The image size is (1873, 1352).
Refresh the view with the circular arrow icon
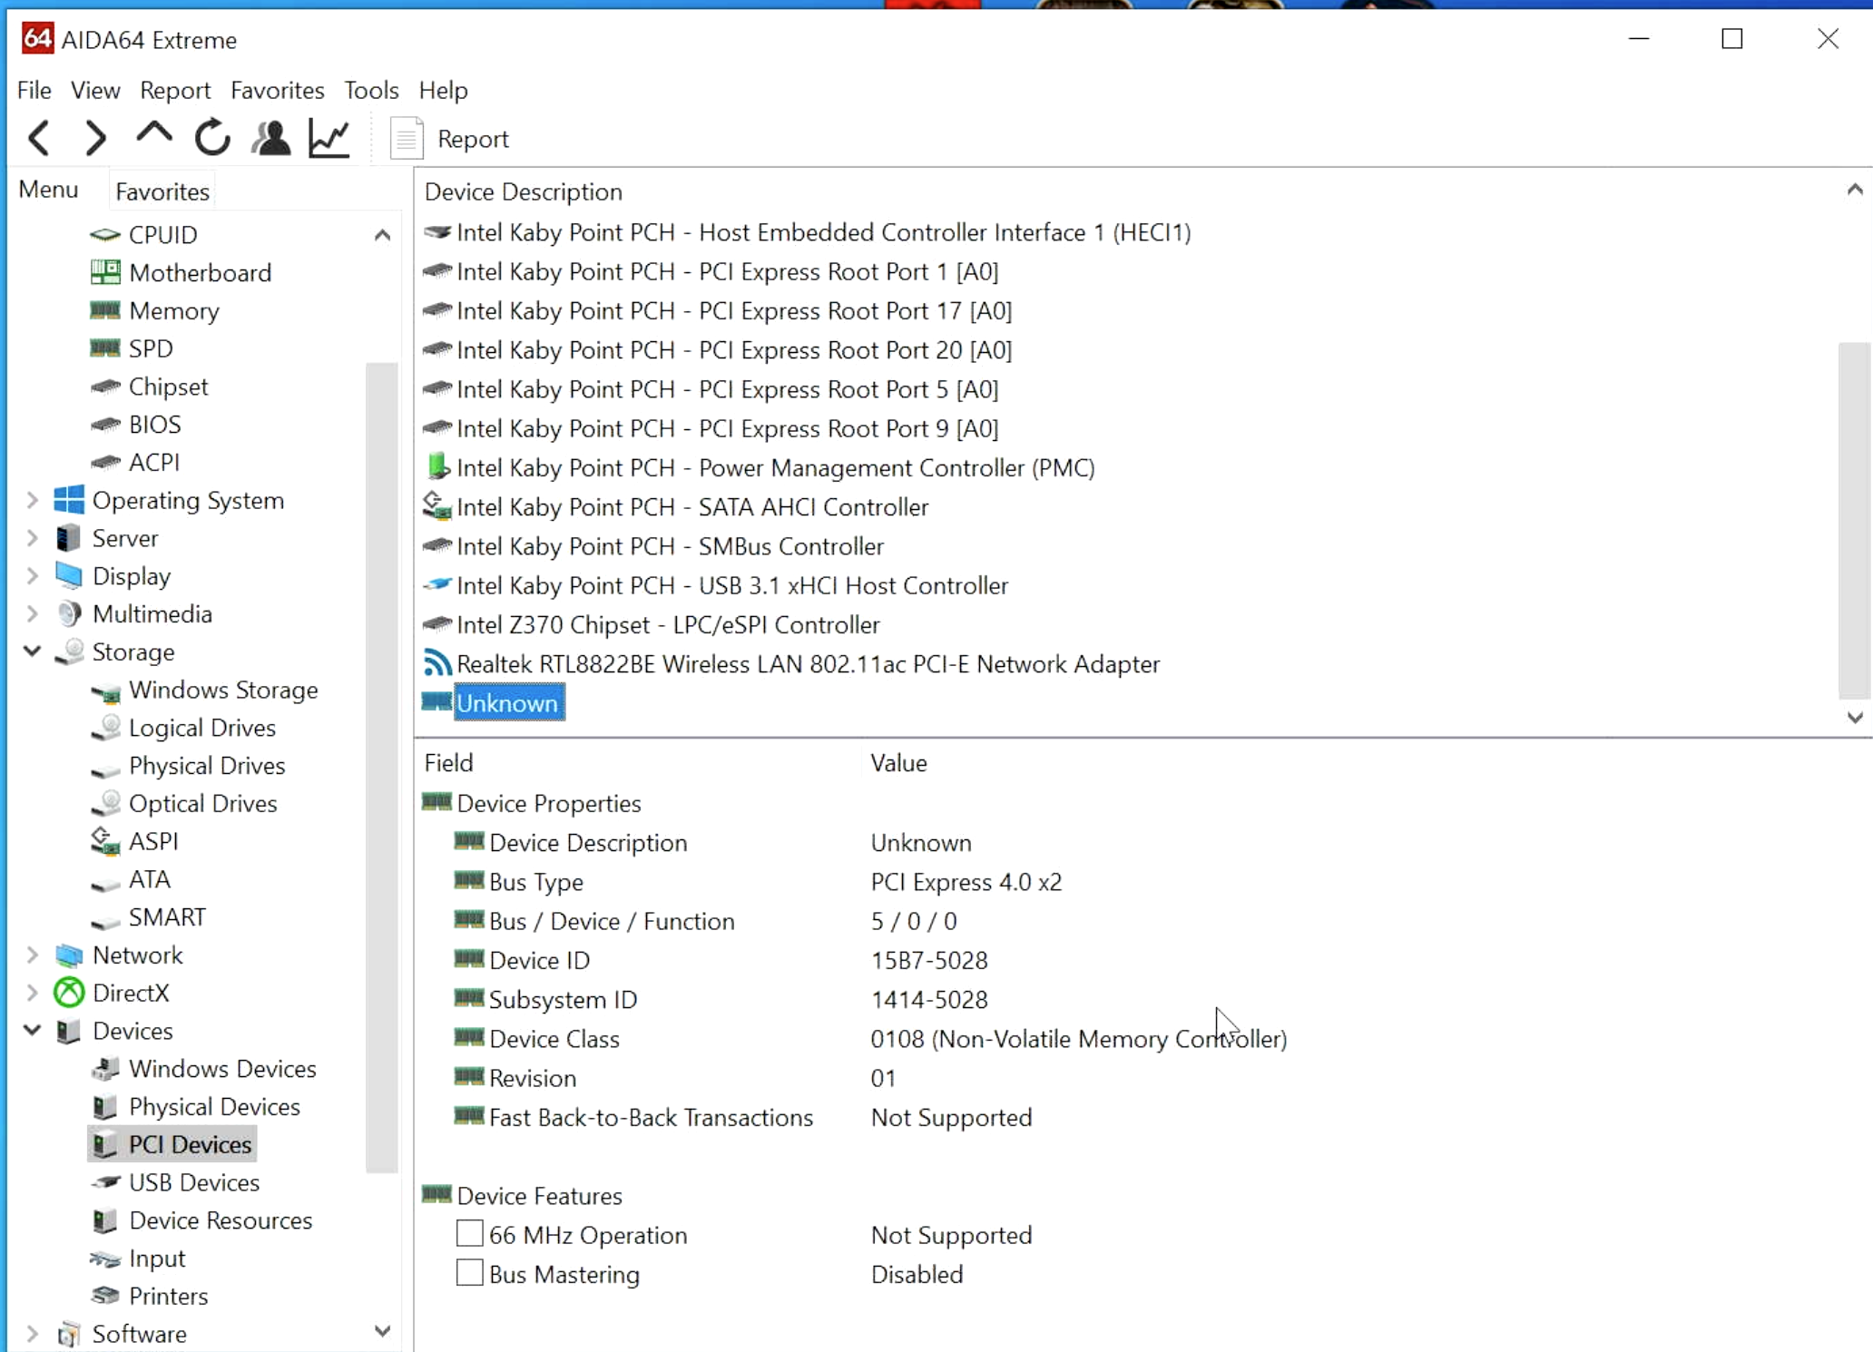212,138
